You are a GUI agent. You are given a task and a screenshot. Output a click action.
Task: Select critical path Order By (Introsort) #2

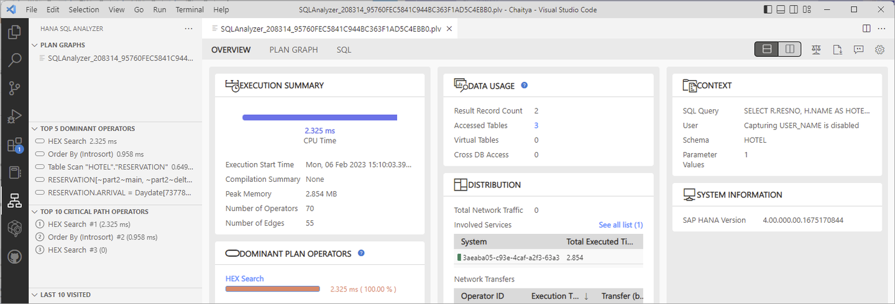(116, 237)
